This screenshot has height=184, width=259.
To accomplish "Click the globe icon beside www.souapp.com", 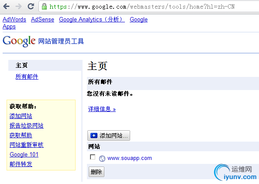I will click(102, 159).
